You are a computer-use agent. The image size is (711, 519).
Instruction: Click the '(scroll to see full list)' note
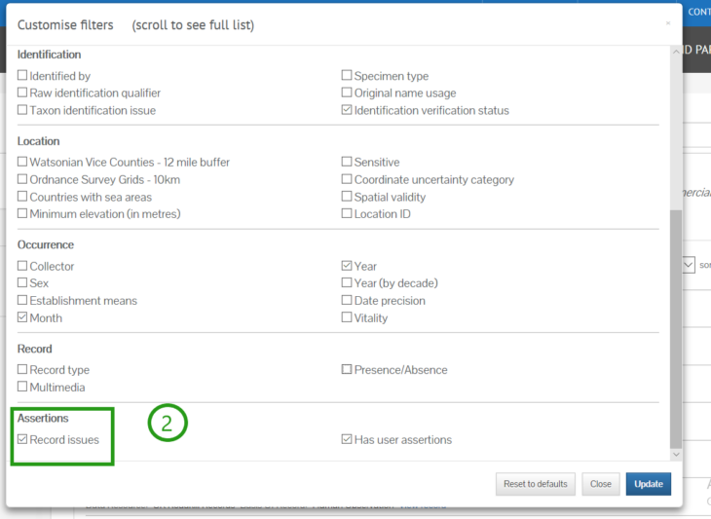coord(193,25)
